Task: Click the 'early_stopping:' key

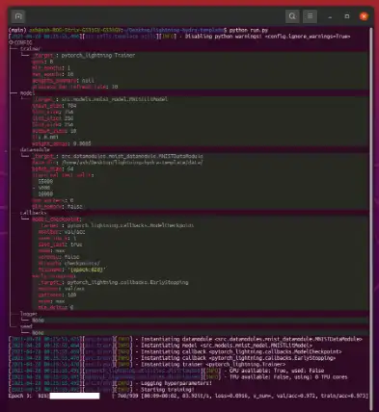Action: [x=54, y=276]
